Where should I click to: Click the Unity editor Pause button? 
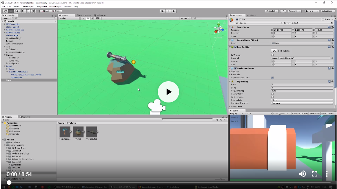click(168, 11)
